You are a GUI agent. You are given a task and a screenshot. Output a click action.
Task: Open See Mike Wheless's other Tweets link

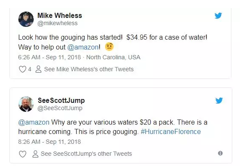(89, 69)
